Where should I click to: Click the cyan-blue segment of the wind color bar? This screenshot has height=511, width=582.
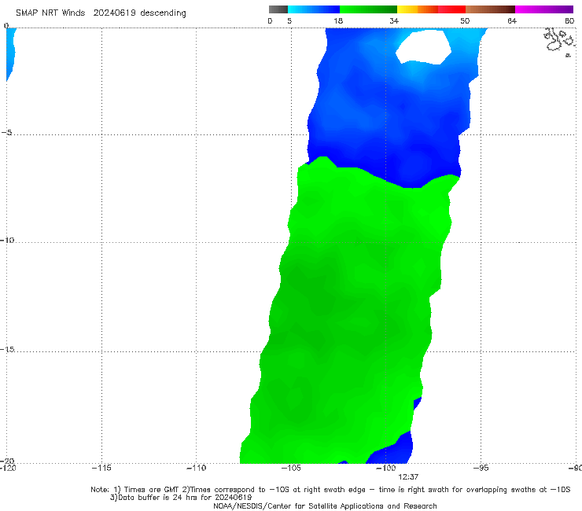click(314, 9)
